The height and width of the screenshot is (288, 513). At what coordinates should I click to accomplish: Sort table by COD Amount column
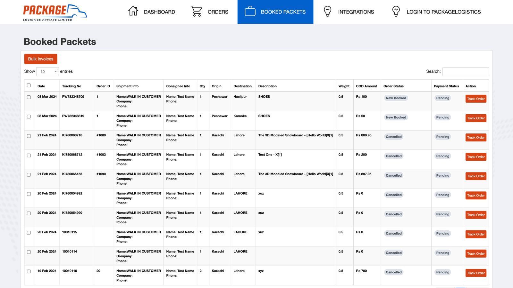[x=366, y=86]
